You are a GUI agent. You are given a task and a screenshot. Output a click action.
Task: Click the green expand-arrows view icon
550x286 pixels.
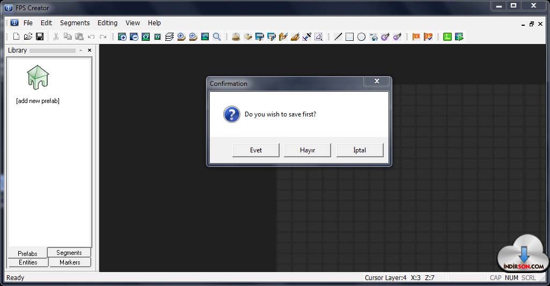pyautogui.click(x=145, y=36)
